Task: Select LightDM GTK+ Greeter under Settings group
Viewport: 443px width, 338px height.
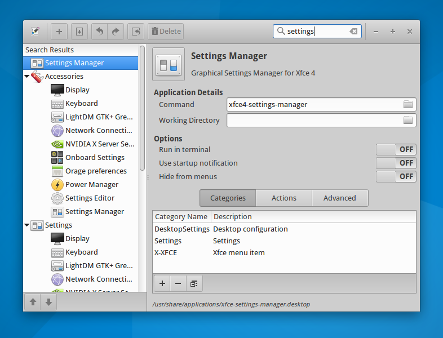Action: [x=81, y=266]
